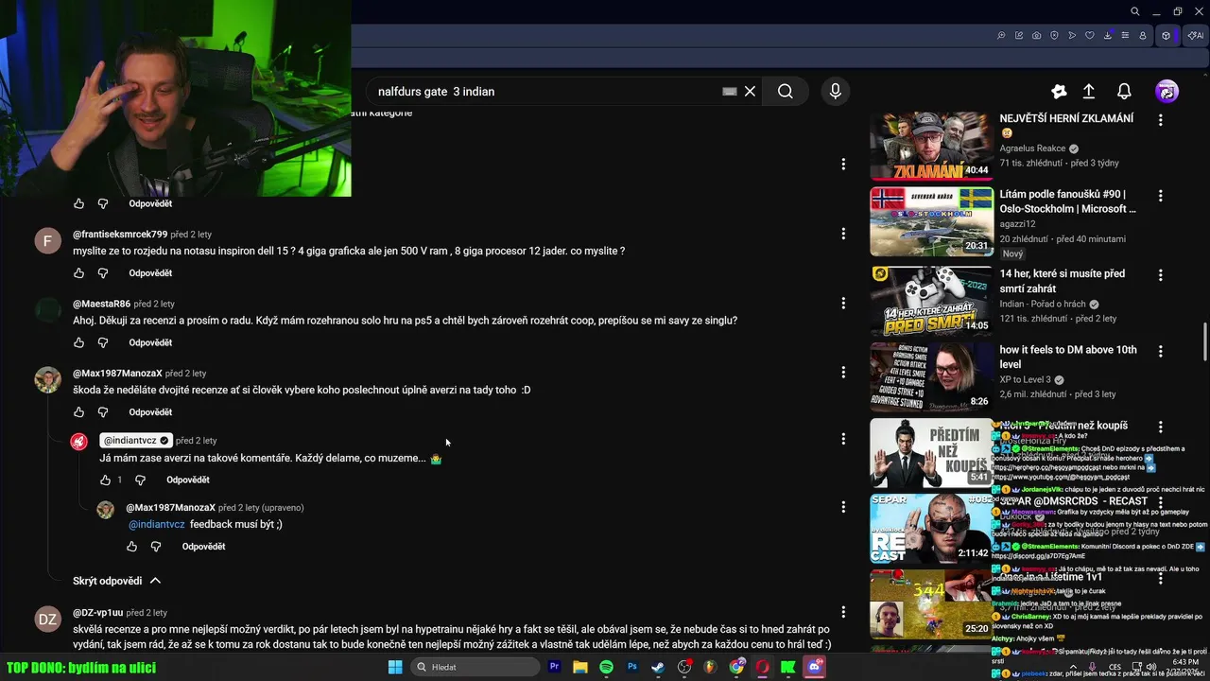Open Windows Start menu

pos(395,667)
